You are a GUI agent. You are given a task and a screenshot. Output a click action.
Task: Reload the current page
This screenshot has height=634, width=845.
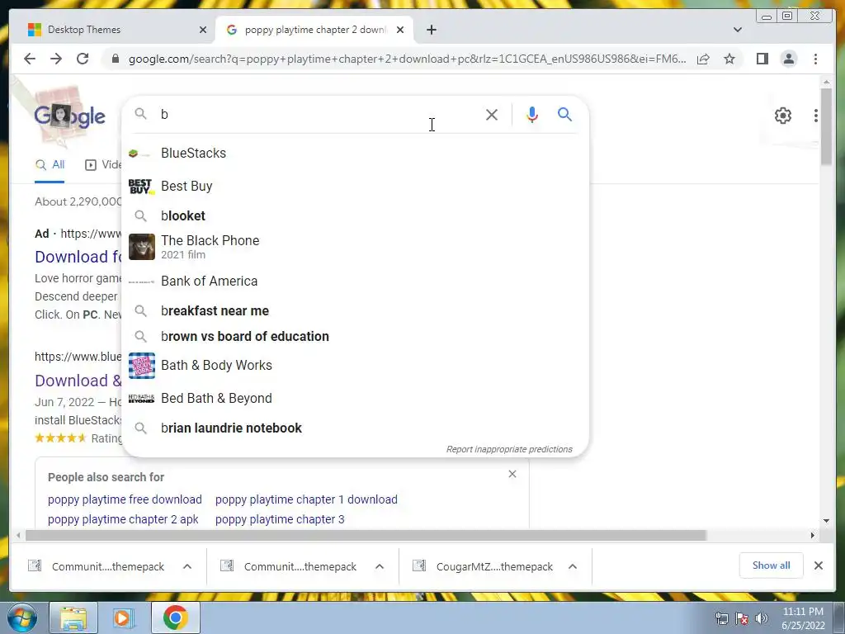(x=83, y=59)
